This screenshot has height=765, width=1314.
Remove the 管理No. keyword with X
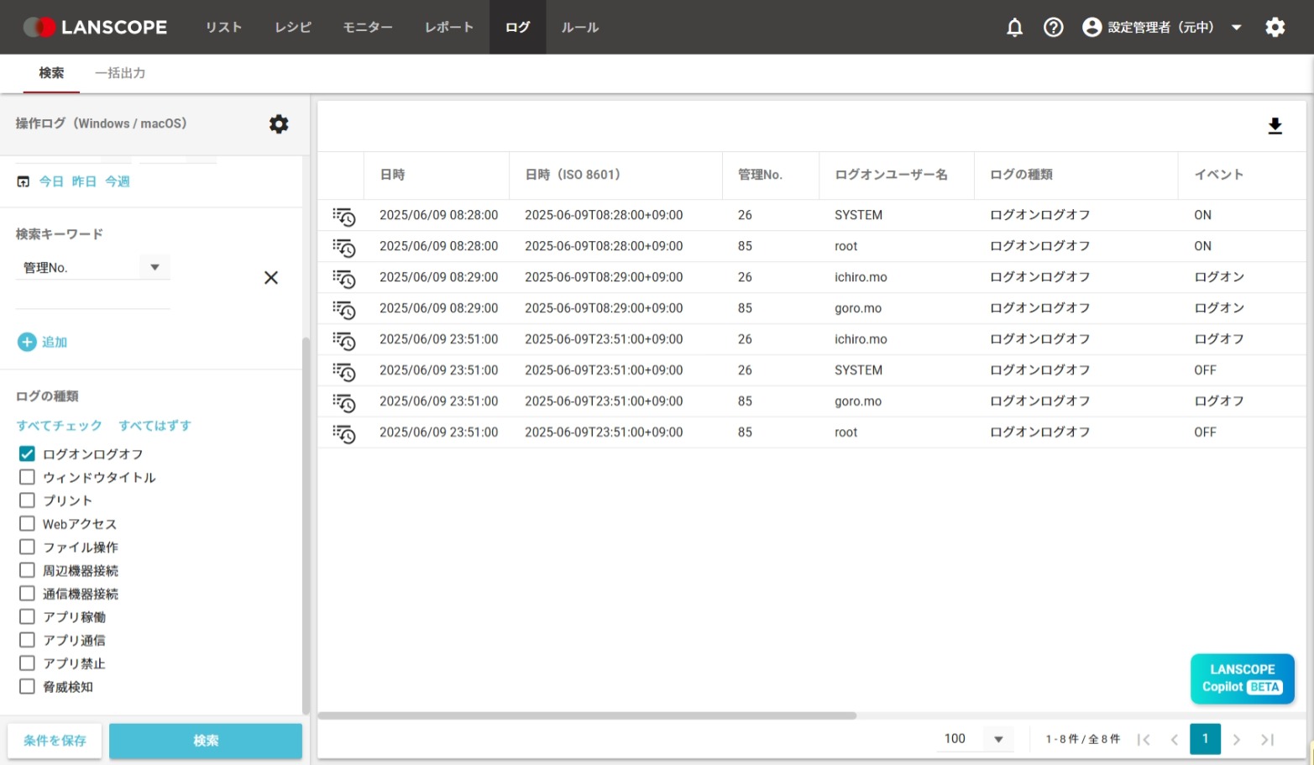point(270,278)
